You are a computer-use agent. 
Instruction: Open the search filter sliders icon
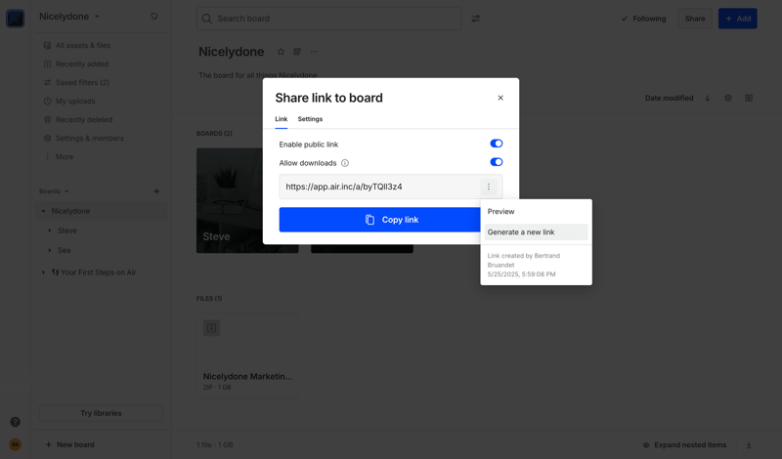point(476,19)
